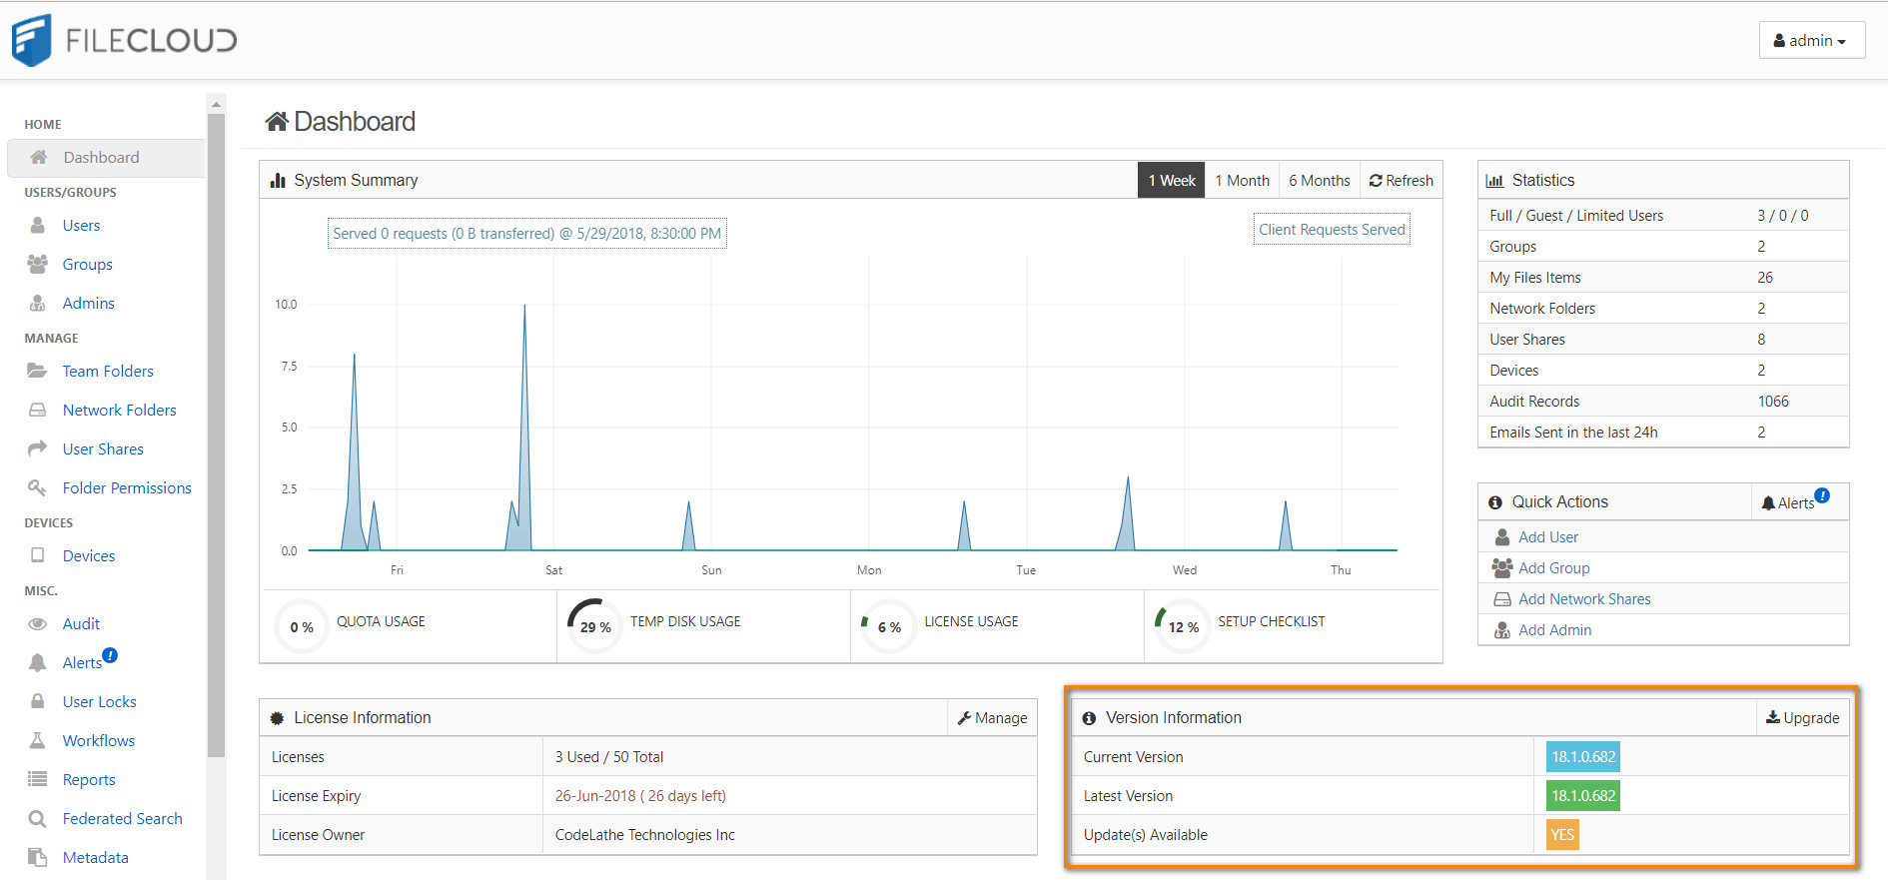Open the admin user dropdown

point(1810,41)
